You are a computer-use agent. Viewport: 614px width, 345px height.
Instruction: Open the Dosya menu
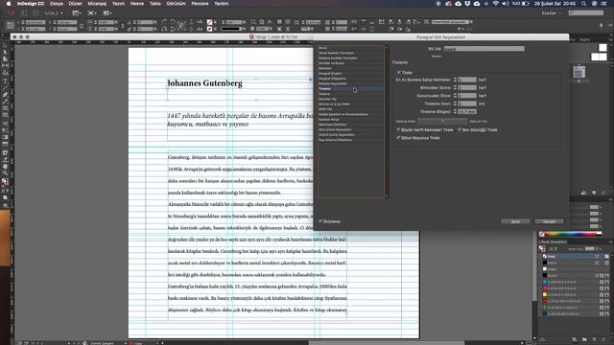pos(56,4)
